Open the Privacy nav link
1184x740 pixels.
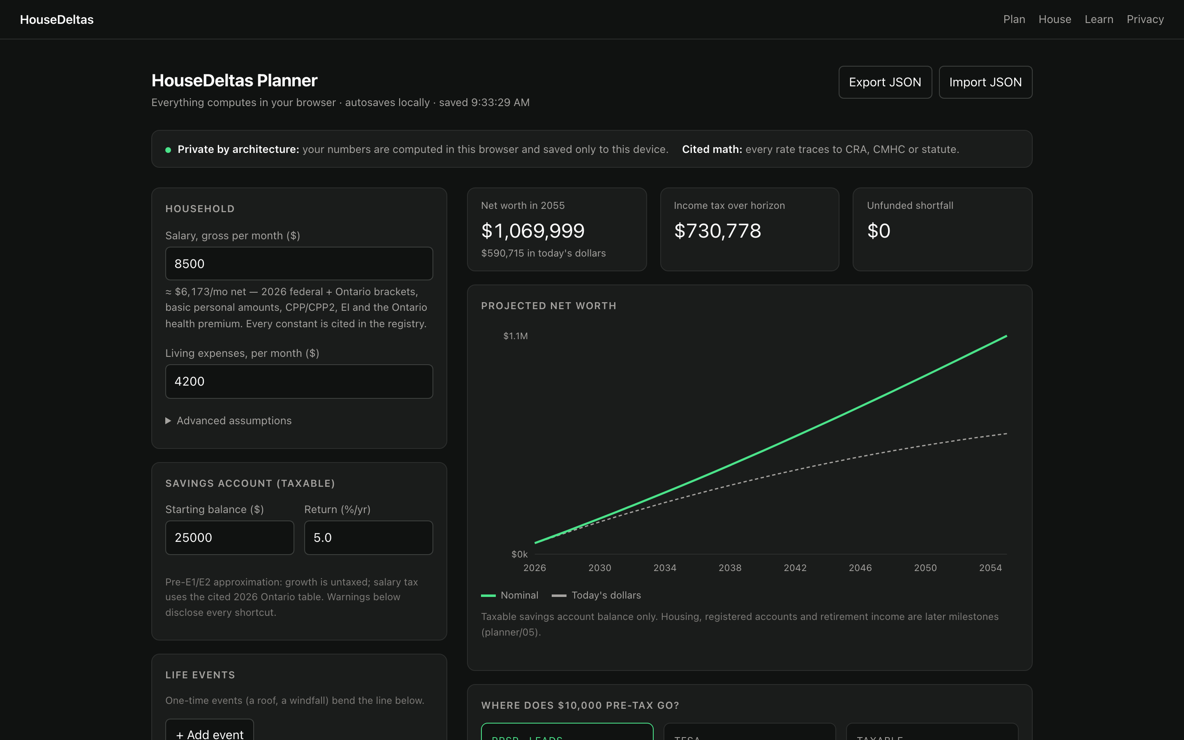pos(1145,20)
